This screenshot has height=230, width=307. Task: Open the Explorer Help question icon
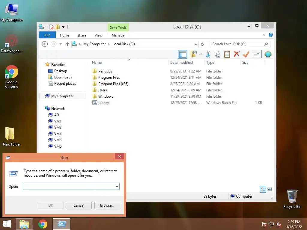click(271, 35)
